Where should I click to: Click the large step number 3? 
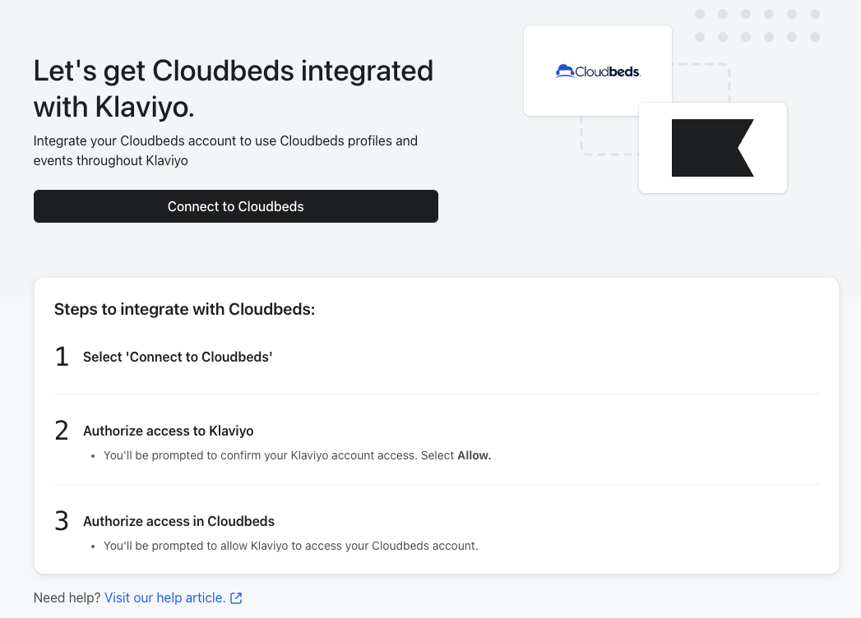(x=62, y=521)
